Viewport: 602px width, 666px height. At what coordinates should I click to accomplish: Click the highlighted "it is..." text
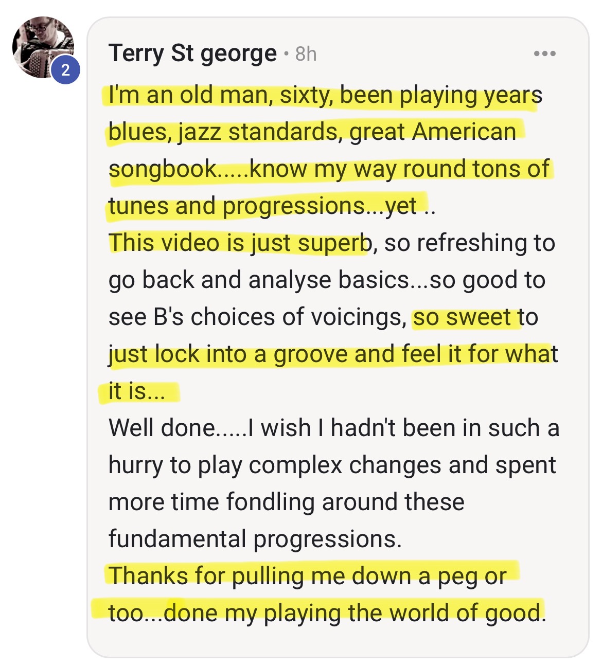(x=137, y=391)
